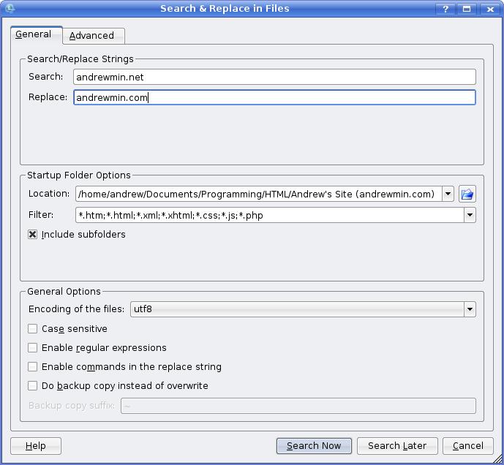Click the Search & Replace in Files title
Image resolution: width=504 pixels, height=465 pixels.
coord(225,8)
